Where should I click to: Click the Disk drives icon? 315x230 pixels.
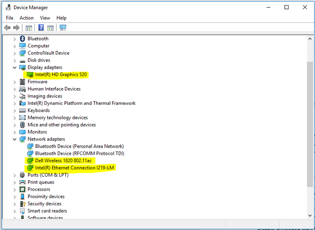[x=22, y=61]
